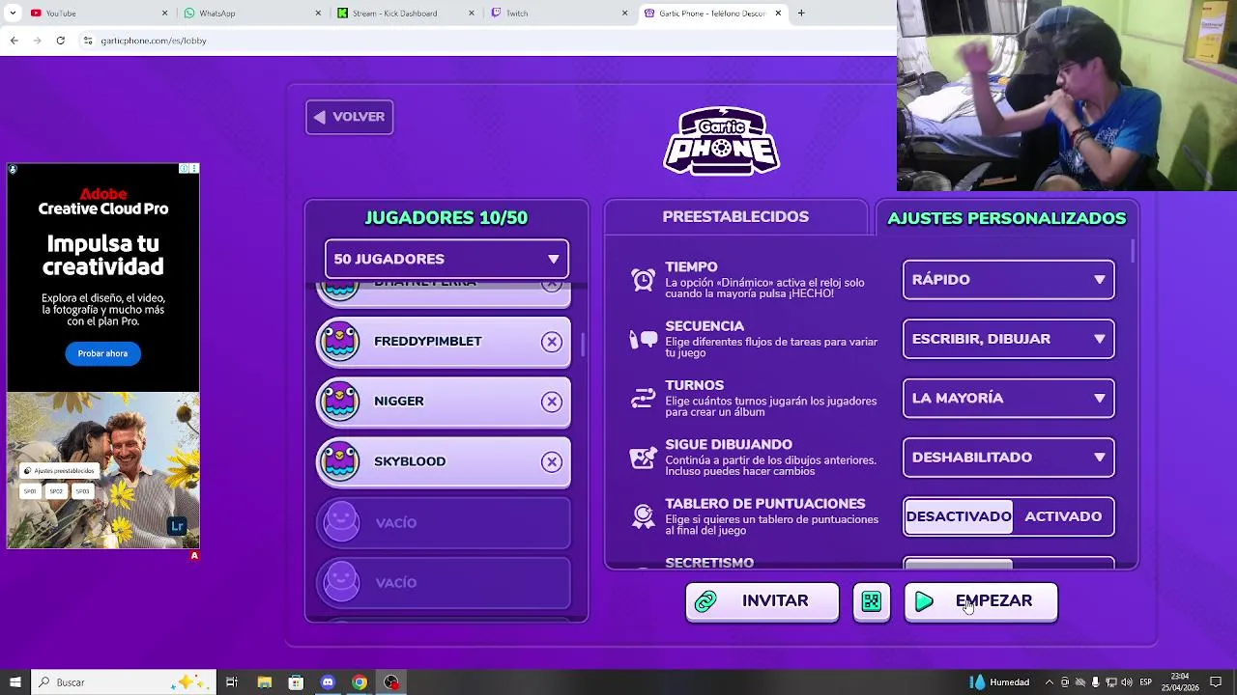Viewport: 1237px width, 695px height.
Task: Click the SIGUE DIBUJANDO setting icon
Action: (x=643, y=458)
